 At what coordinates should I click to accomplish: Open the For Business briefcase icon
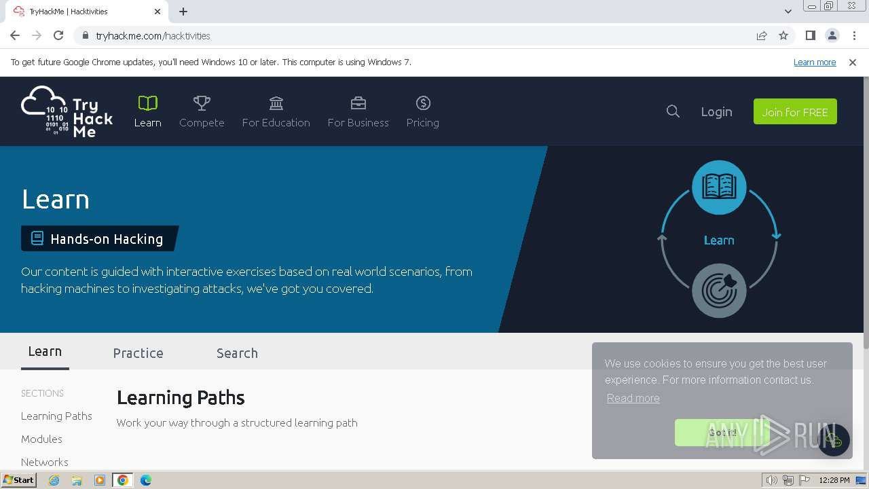(x=358, y=103)
